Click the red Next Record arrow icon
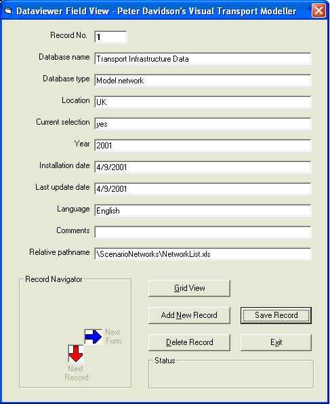The height and width of the screenshot is (404, 330). pyautogui.click(x=76, y=354)
